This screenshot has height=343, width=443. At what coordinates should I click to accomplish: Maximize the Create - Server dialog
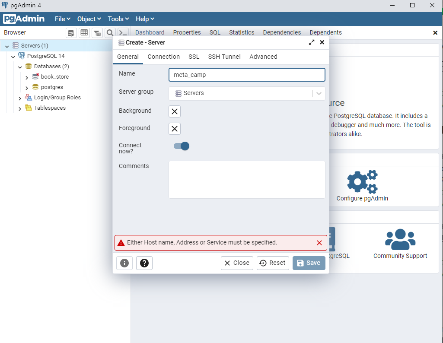pyautogui.click(x=311, y=42)
